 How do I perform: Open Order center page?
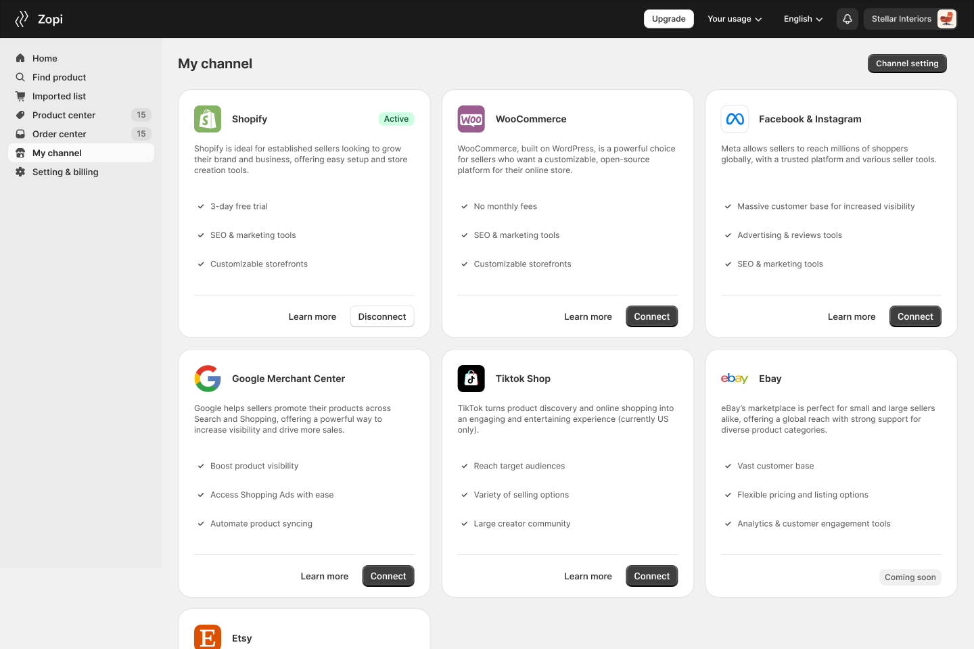(81, 134)
